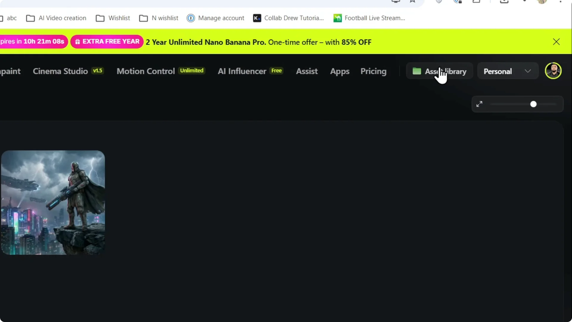Click the fullscreen expand icon beside the zoom slider
Viewport: 572px width, 322px height.
click(480, 104)
